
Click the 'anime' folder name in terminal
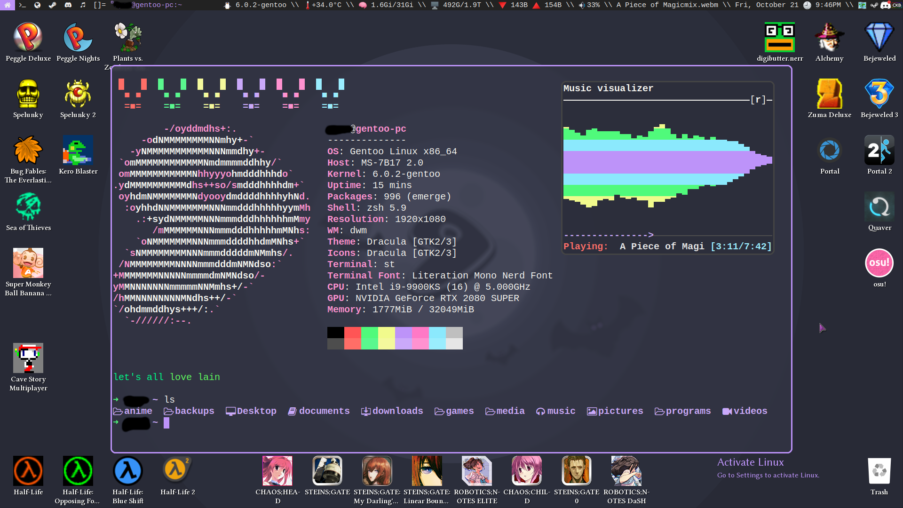(x=138, y=411)
